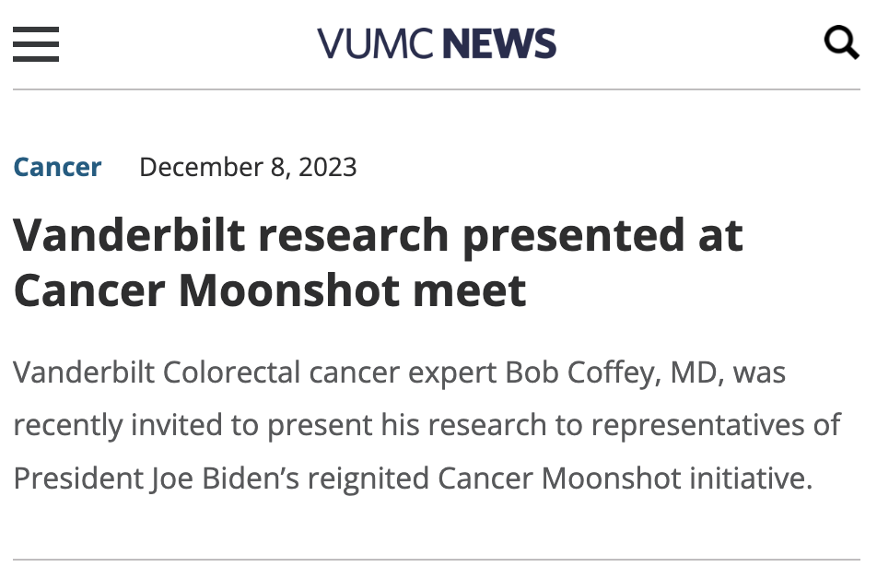Screen dimensions: 877x579
Task: Open the hamburger navigation menu
Action: [x=36, y=43]
